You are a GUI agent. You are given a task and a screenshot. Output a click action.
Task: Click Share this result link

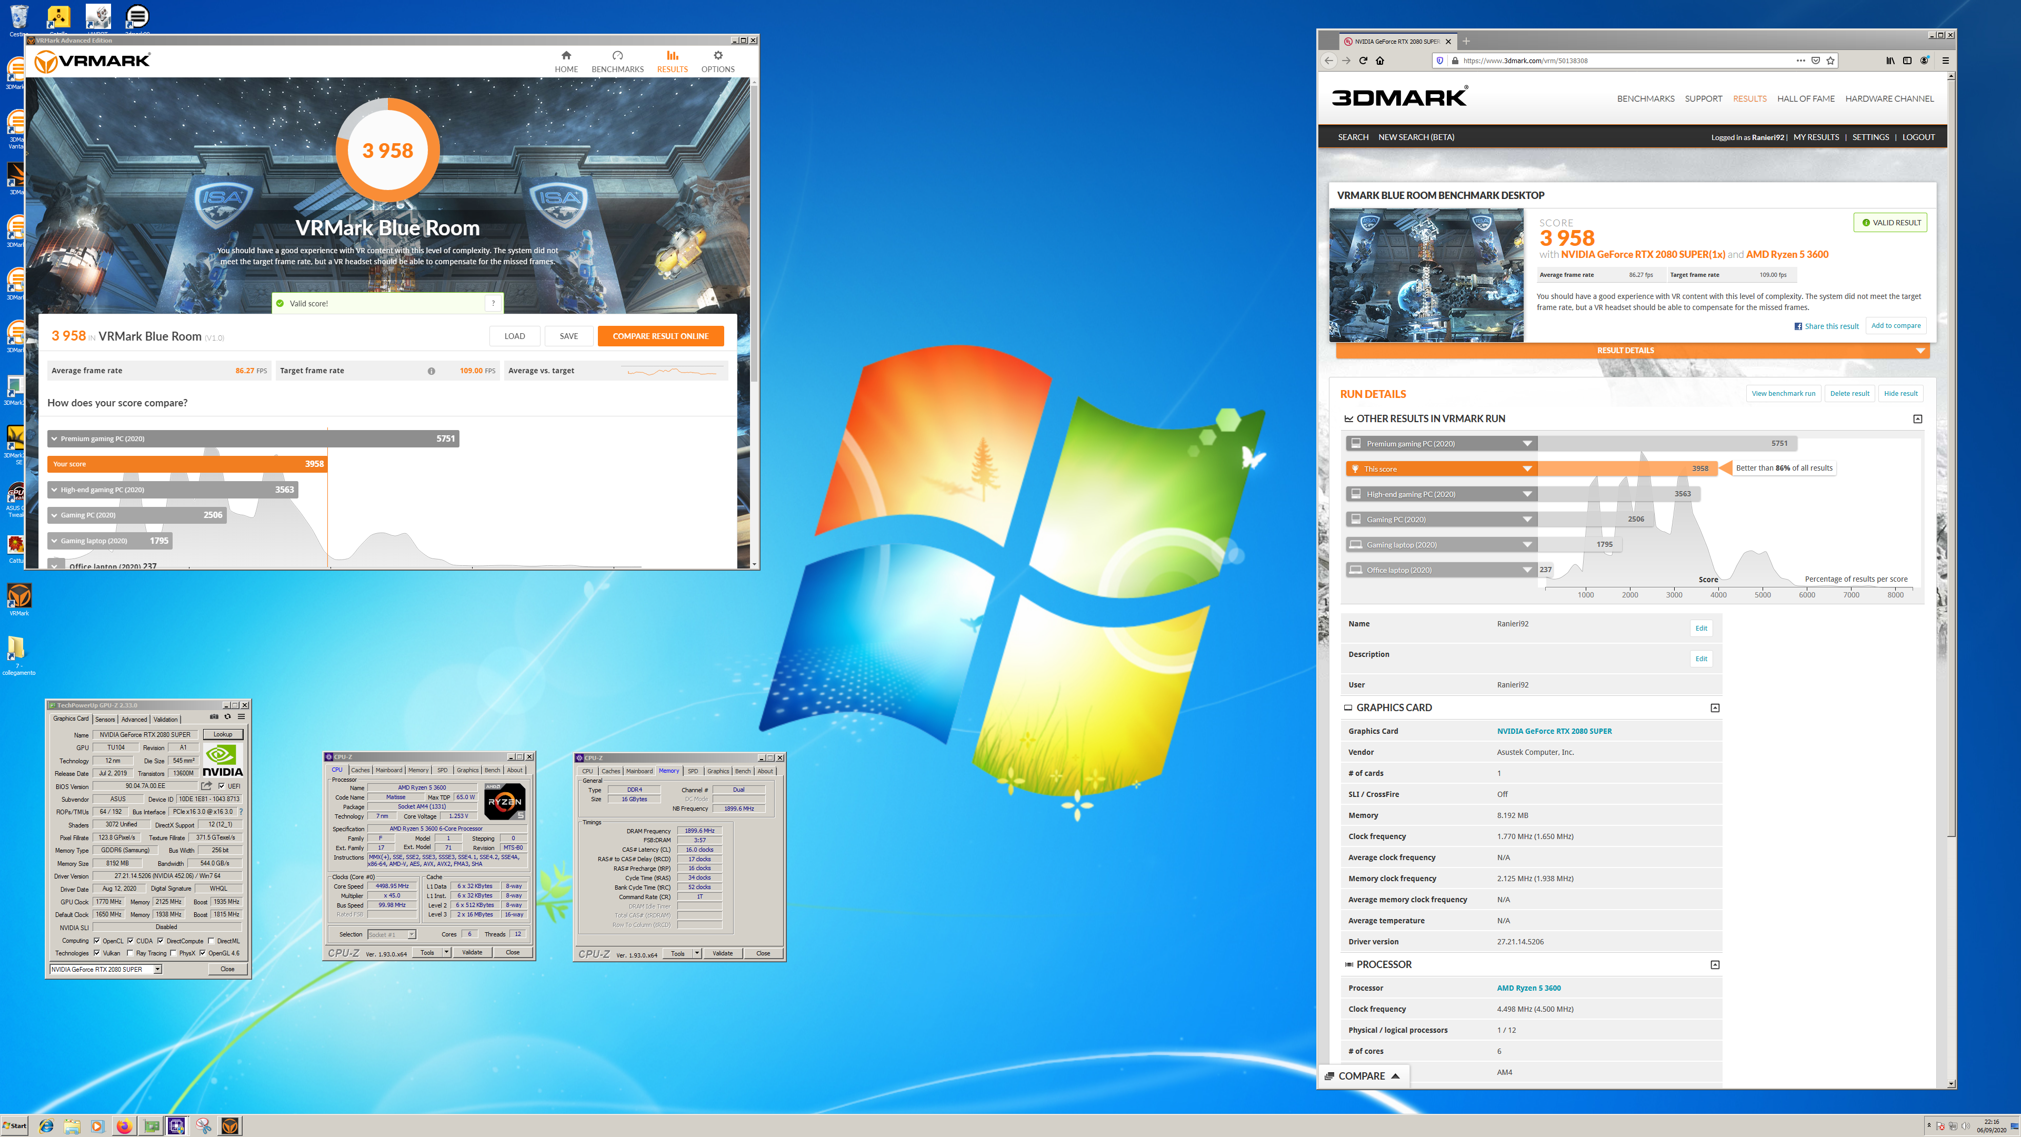(1826, 326)
